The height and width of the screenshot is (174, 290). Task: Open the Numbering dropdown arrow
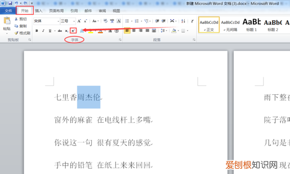141,21
